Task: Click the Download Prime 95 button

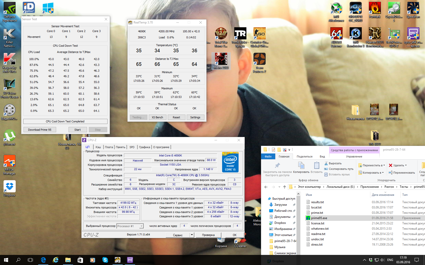Action: tap(40, 130)
